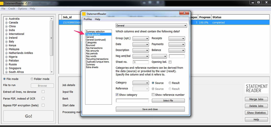Click the main window yellow app icon
271x127 pixels.
(x=2, y=3)
